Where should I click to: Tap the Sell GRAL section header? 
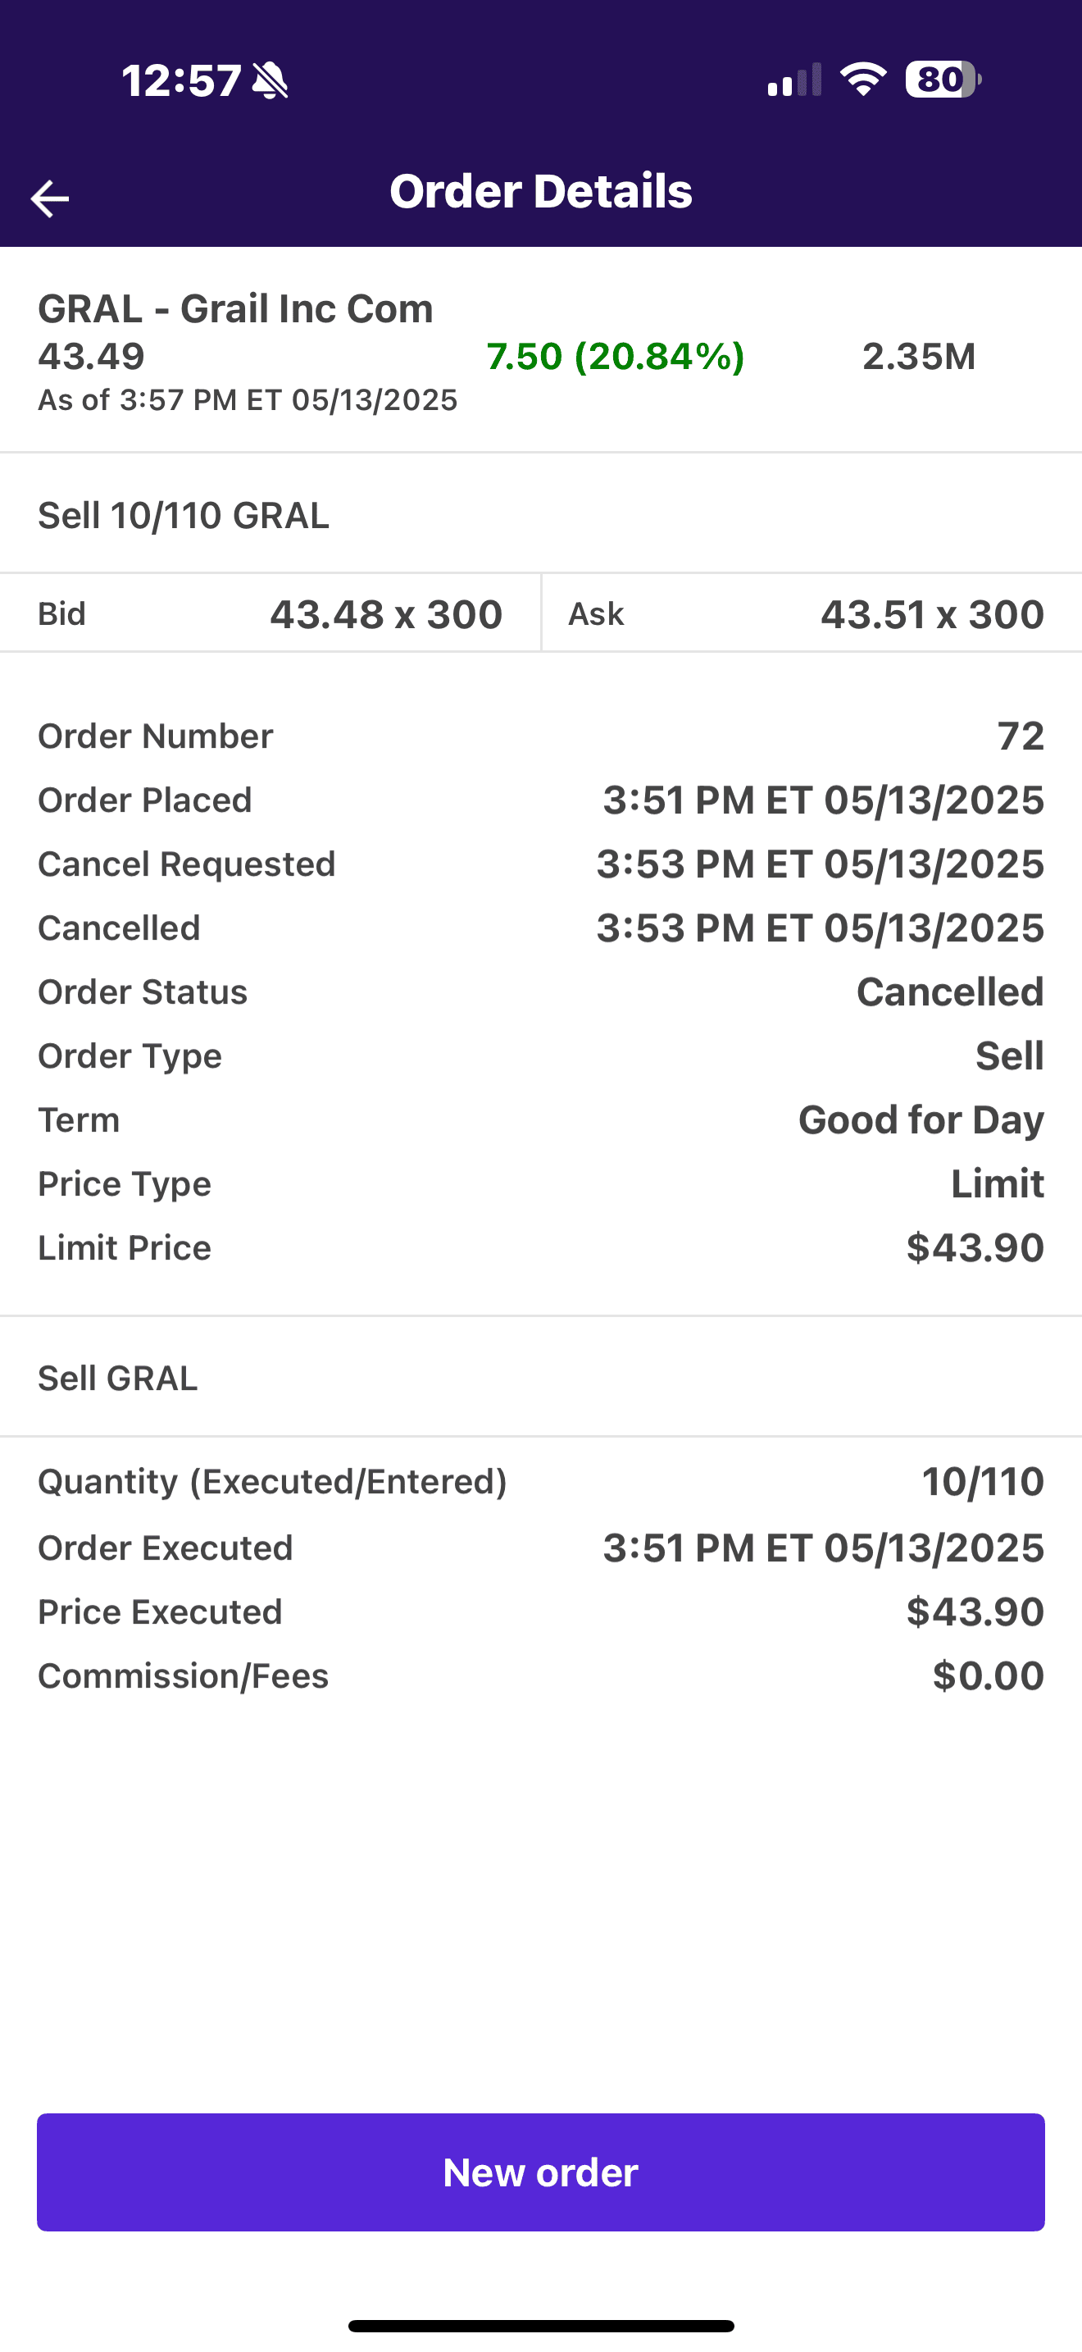pyautogui.click(x=118, y=1378)
